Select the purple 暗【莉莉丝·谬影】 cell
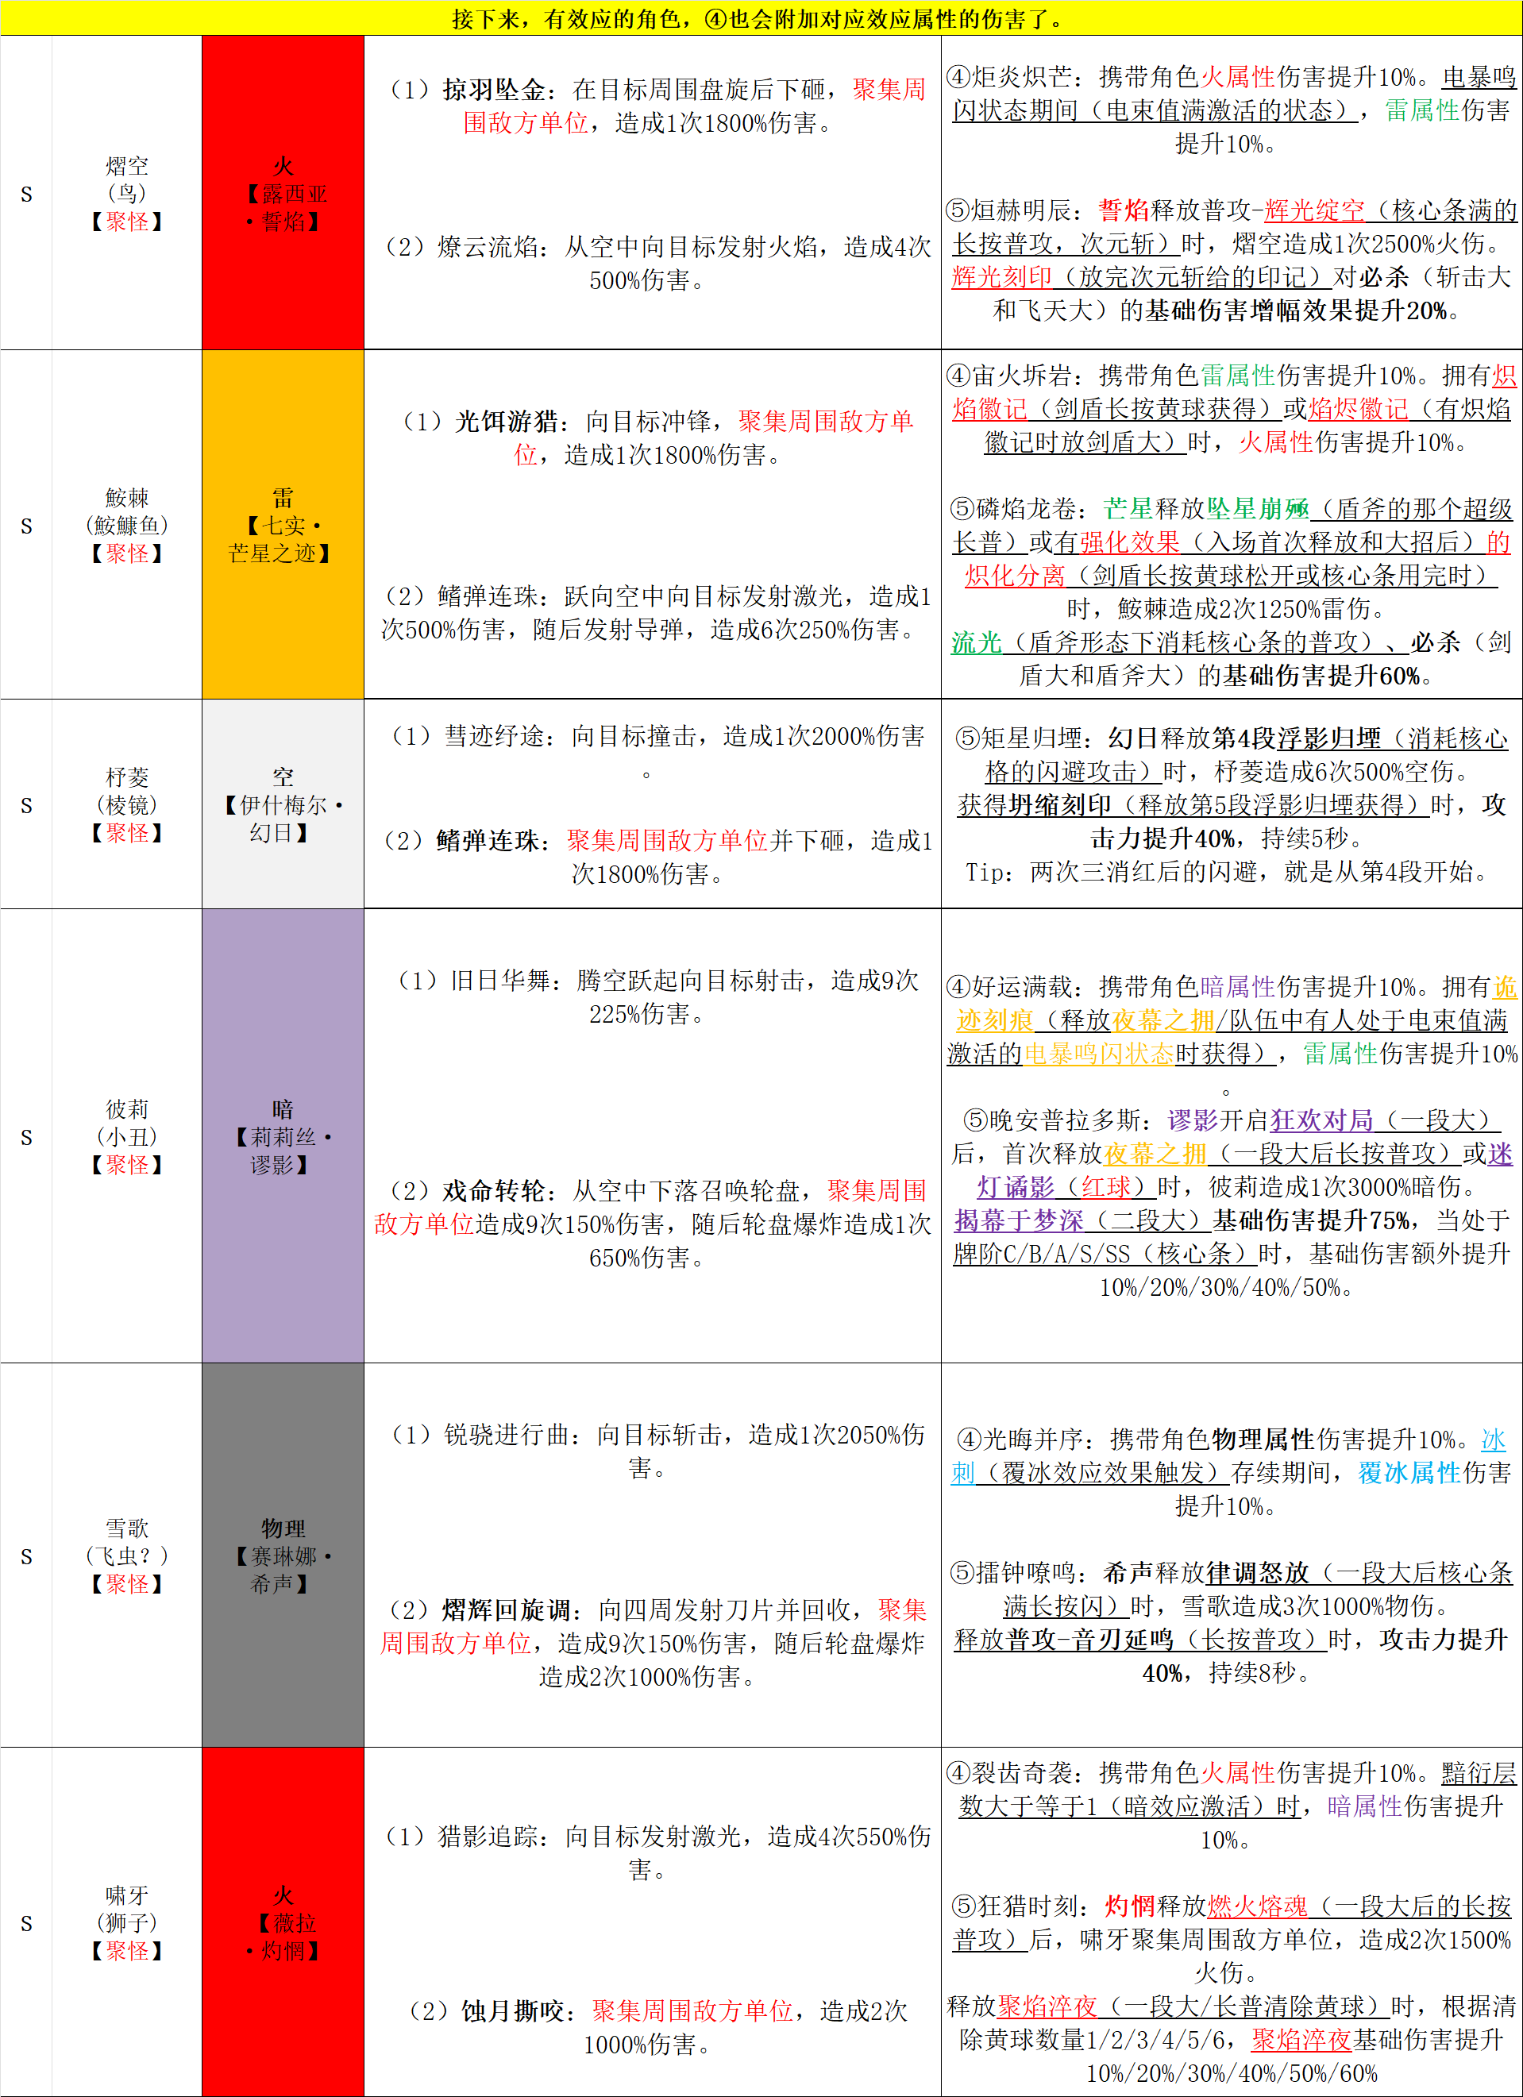 tap(283, 1135)
